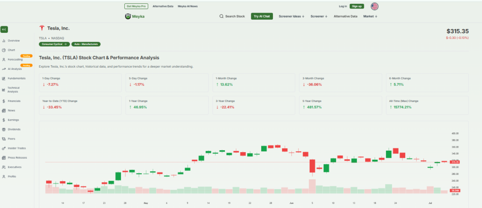Click the Financials dollar icon in sidebar
Viewport: 482px width, 208px height.
click(x=4, y=101)
